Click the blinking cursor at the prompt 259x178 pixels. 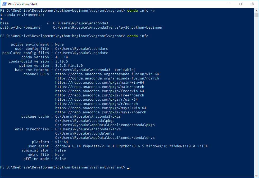[128, 168]
